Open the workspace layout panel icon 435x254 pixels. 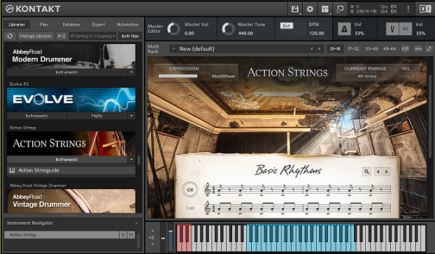pos(325,9)
